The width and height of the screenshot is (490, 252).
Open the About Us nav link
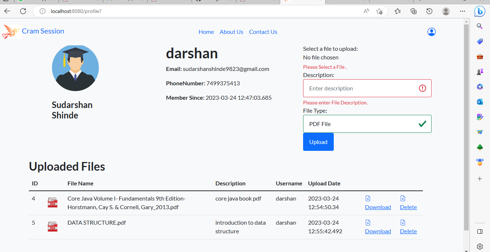[231, 32]
